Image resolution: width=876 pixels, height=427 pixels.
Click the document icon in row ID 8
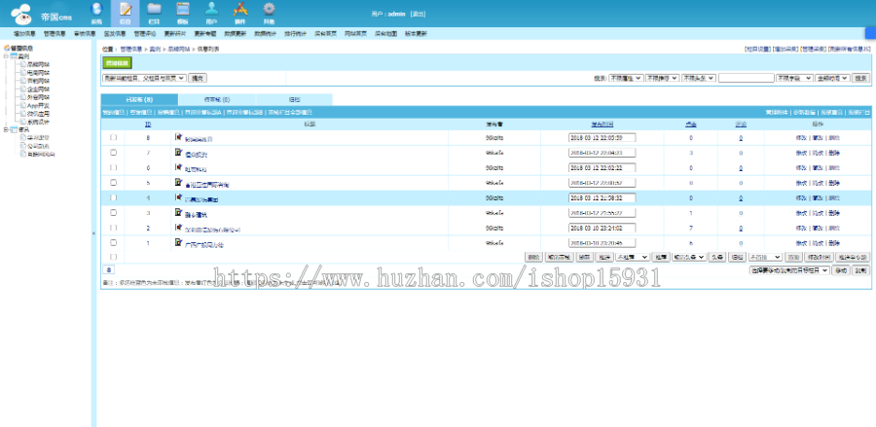pyautogui.click(x=178, y=137)
